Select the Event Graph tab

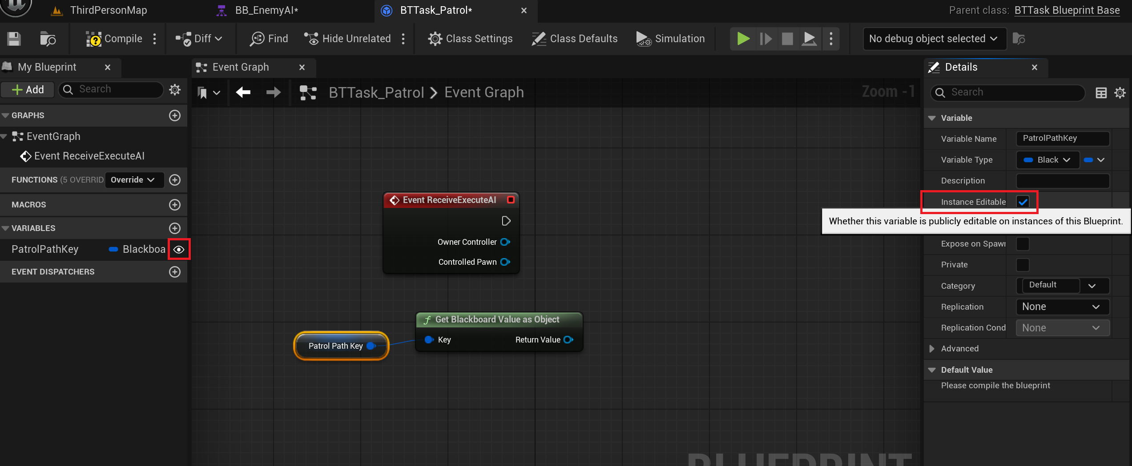coord(241,67)
